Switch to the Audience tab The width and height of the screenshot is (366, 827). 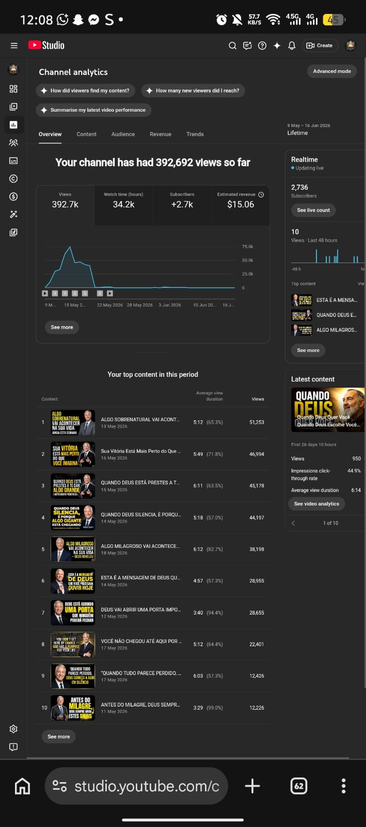coord(123,134)
